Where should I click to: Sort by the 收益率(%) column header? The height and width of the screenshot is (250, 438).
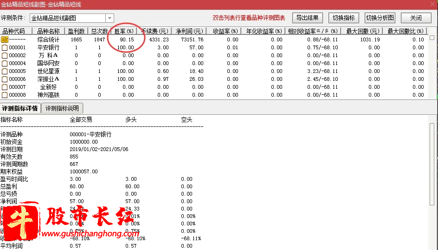[224, 31]
